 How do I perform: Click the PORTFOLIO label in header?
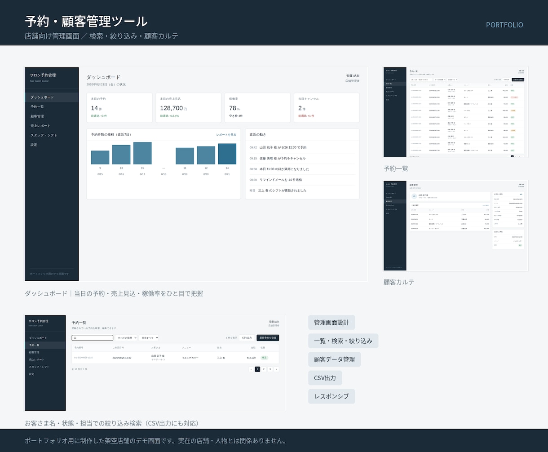(504, 25)
